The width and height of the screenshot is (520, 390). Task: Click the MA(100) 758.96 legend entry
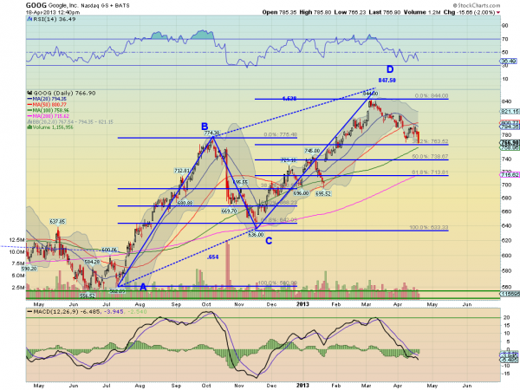(50, 110)
